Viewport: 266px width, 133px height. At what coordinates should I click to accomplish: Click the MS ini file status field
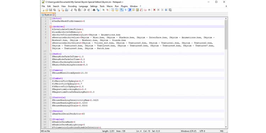(x=45, y=131)
